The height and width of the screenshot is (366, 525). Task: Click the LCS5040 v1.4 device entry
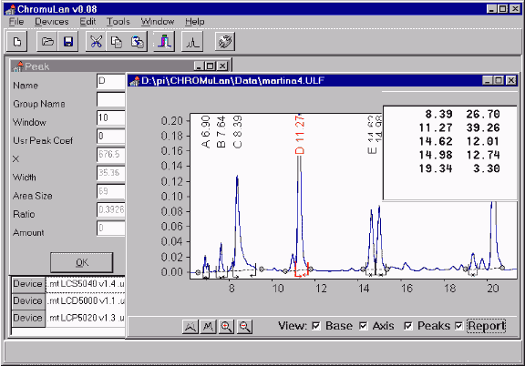pyautogui.click(x=86, y=284)
